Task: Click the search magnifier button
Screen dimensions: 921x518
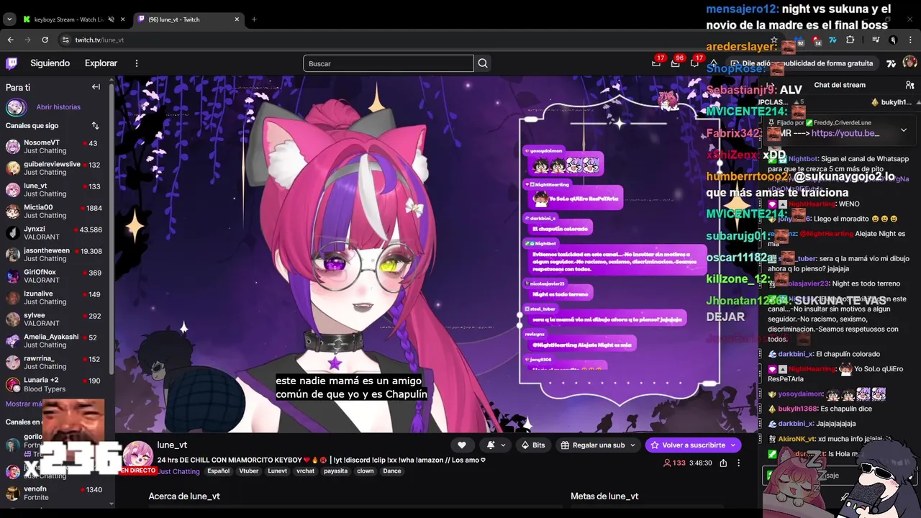Action: point(483,63)
